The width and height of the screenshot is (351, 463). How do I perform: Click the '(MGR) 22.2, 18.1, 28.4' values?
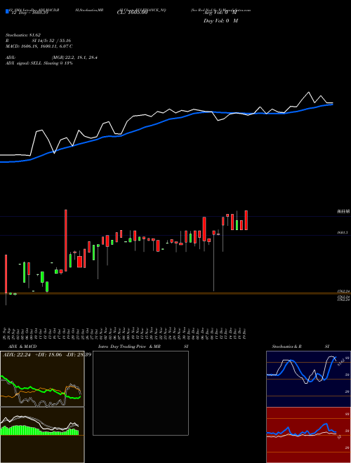[74, 58]
